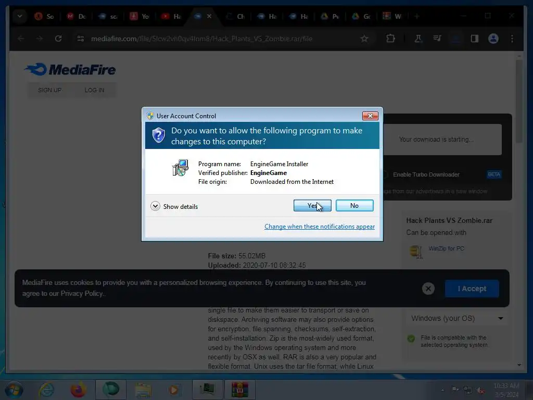
Task: Open WinZip for PC link
Action: (446, 248)
